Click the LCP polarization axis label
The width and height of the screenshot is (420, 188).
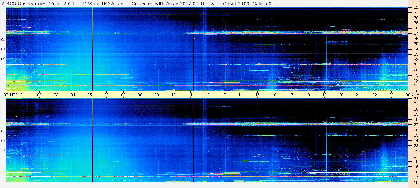[x=3, y=141]
